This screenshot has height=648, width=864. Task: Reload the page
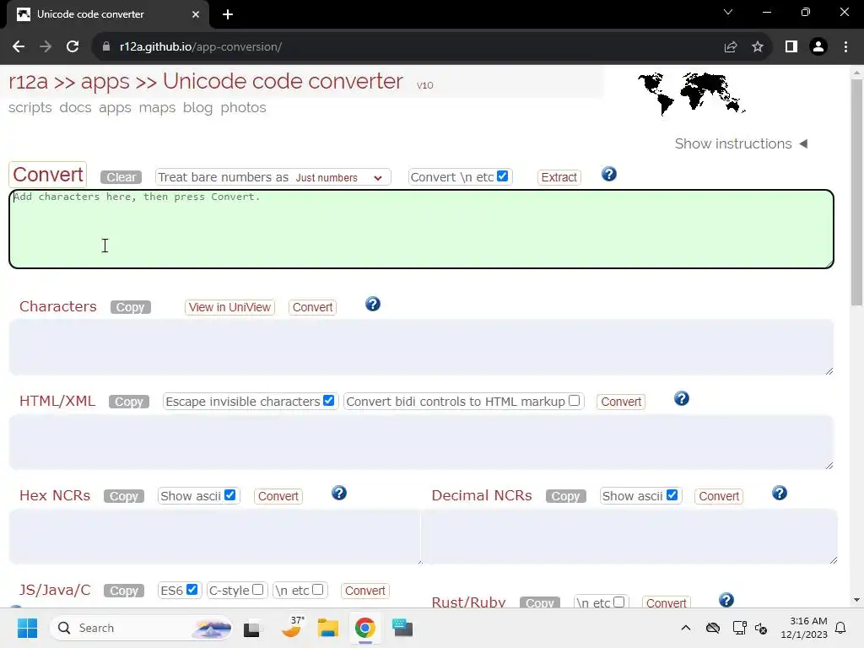click(73, 47)
